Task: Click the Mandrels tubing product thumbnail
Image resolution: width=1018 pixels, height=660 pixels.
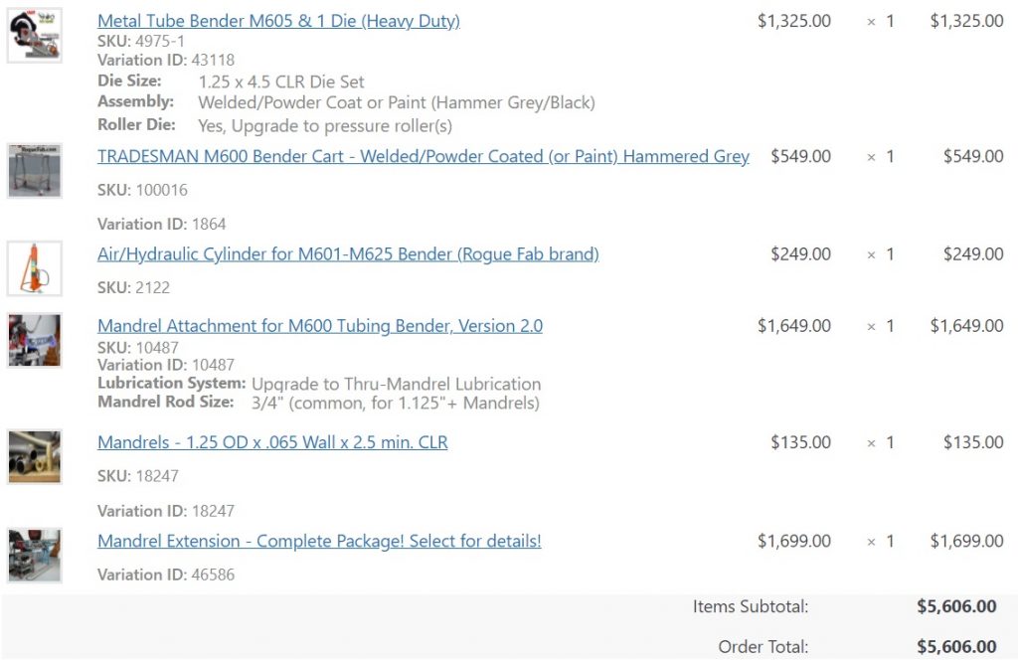Action: pyautogui.click(x=35, y=457)
